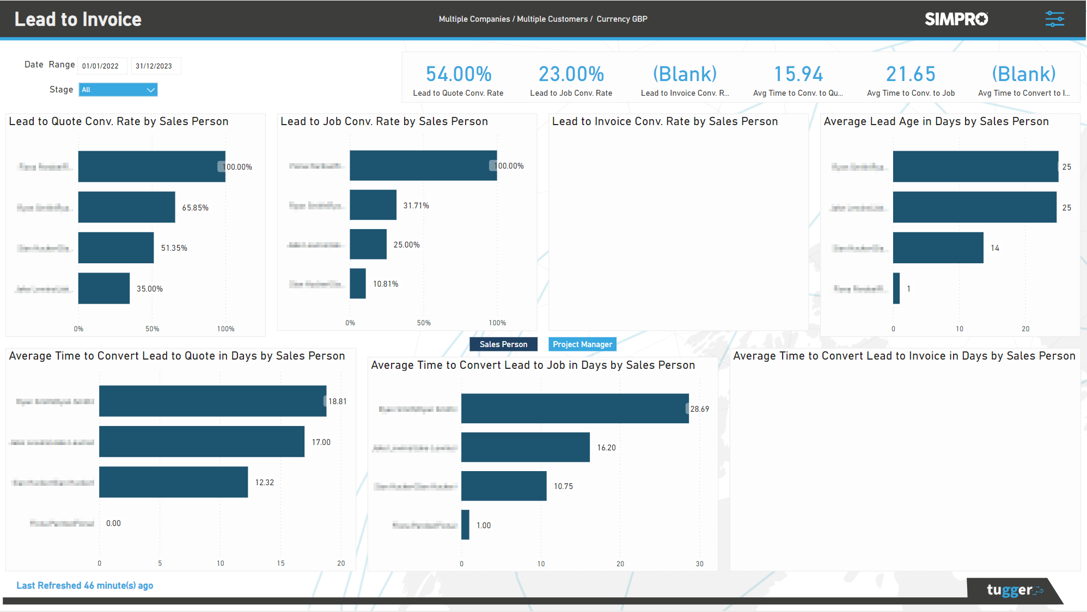
Task: Select the 54.00% Lead to Quote Conv. Rate card
Action: [x=458, y=74]
